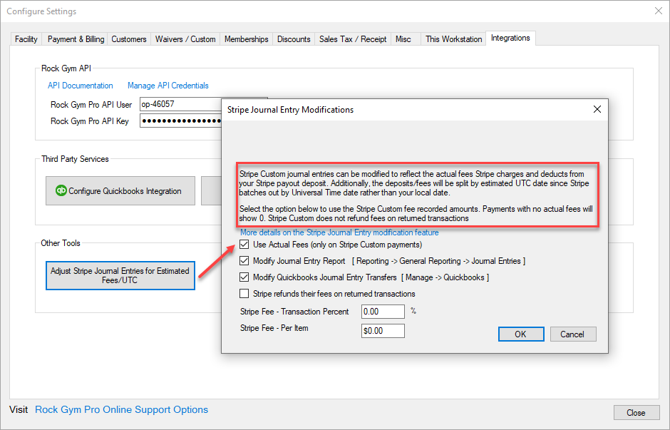This screenshot has width=670, height=430.
Task: Click the 'Third Party Services' group label
Action: click(x=75, y=159)
